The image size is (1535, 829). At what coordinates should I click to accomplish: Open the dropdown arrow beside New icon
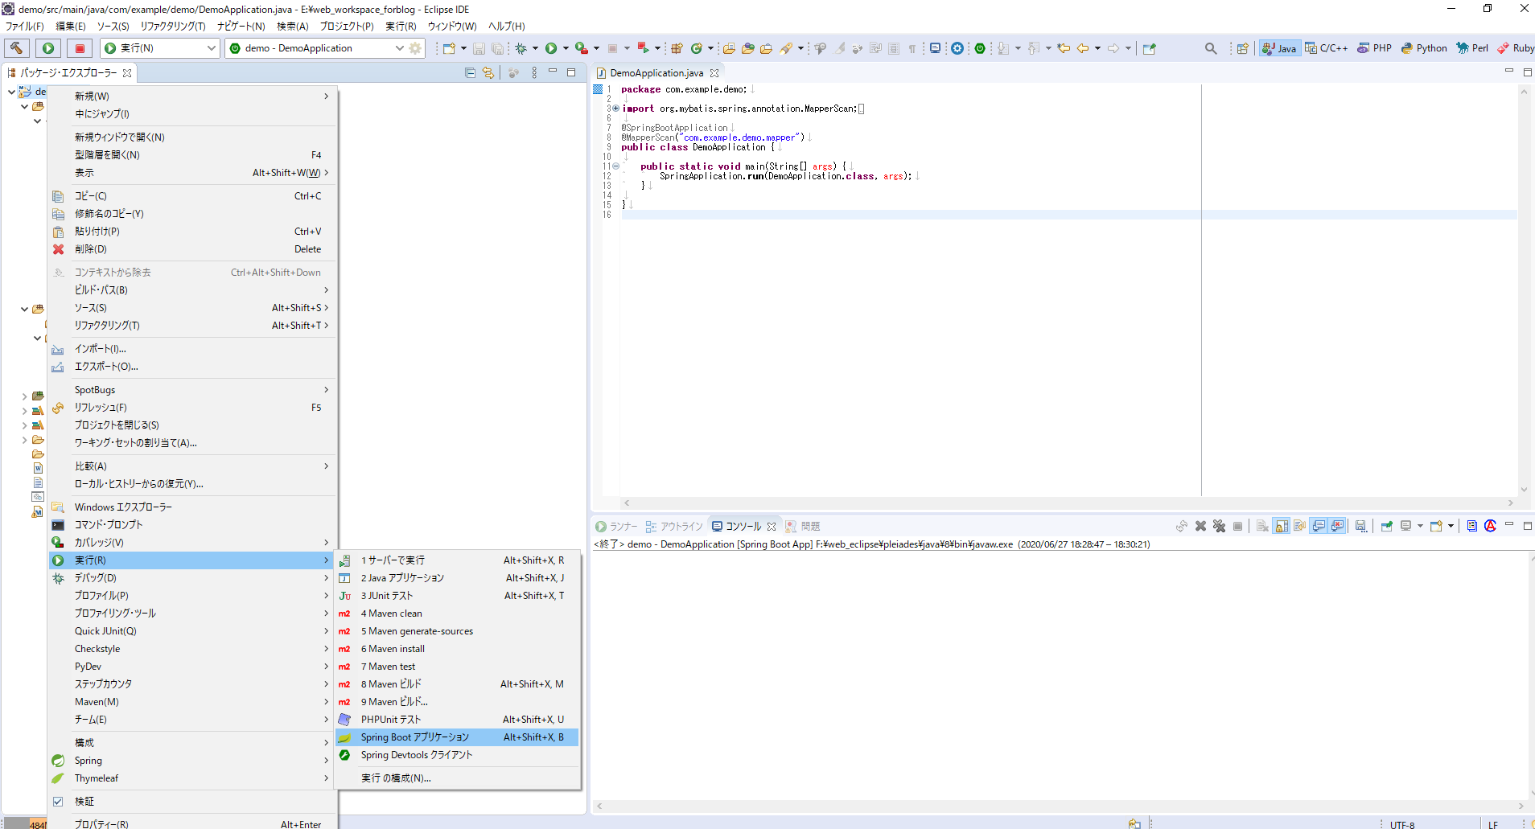tap(463, 48)
